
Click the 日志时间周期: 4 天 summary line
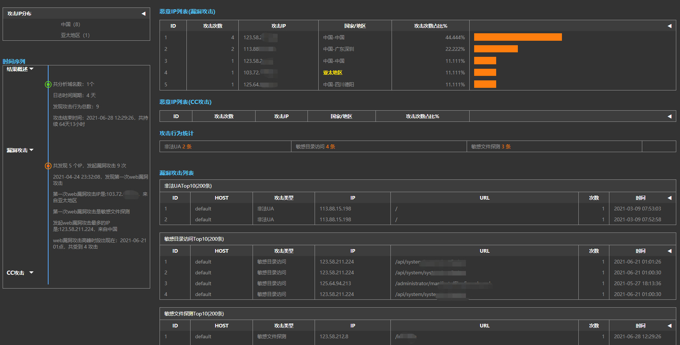[x=74, y=95]
